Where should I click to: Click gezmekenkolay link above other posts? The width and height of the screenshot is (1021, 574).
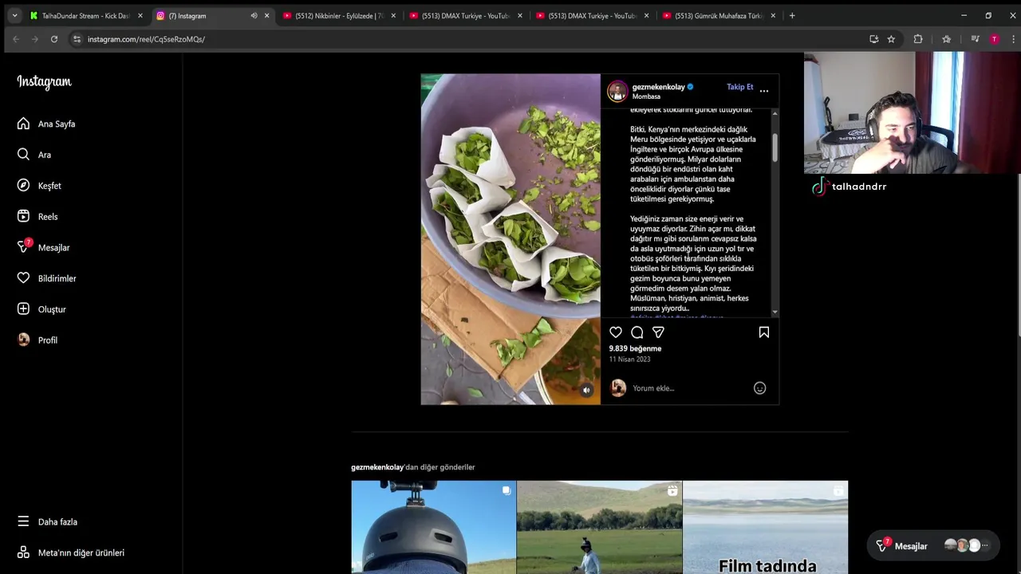coord(377,467)
